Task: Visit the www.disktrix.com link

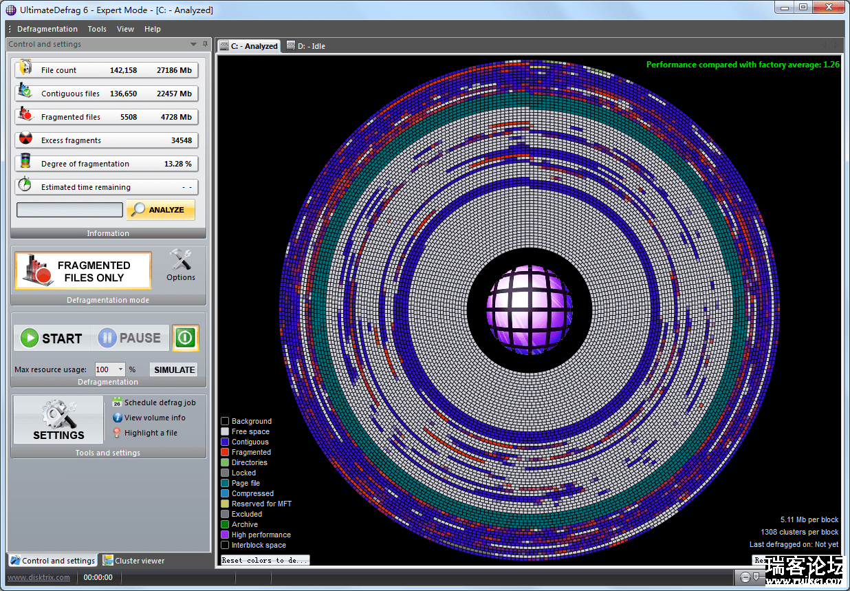Action: [39, 577]
